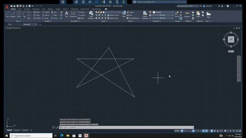Click the Windows taskbar search box
246x138 pixels.
pyautogui.click(x=31, y=136)
